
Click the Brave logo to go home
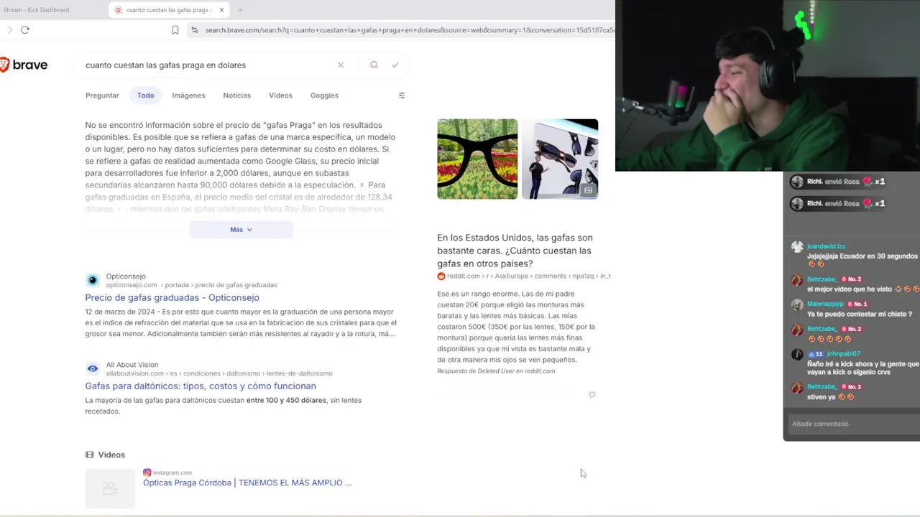pos(24,65)
